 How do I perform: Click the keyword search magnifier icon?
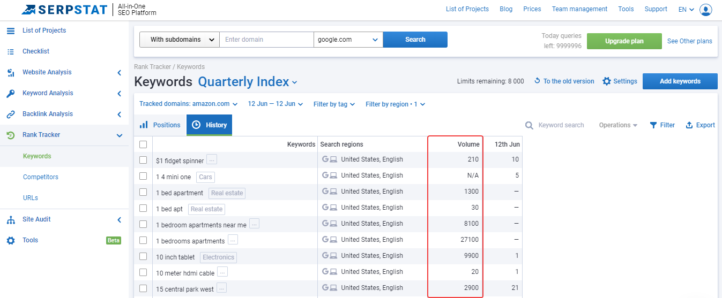(x=529, y=125)
